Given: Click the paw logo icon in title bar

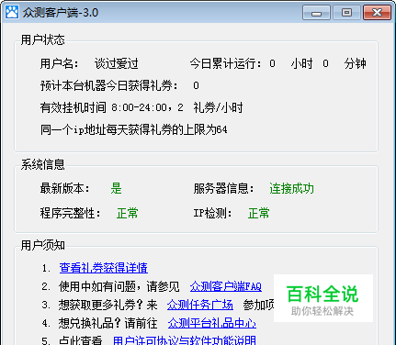Looking at the screenshot, I should click(x=12, y=12).
